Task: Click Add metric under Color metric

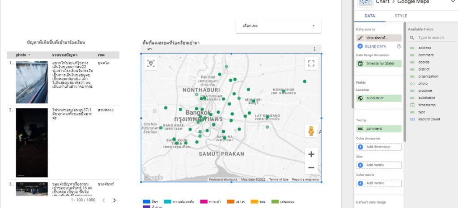Action: click(378, 183)
